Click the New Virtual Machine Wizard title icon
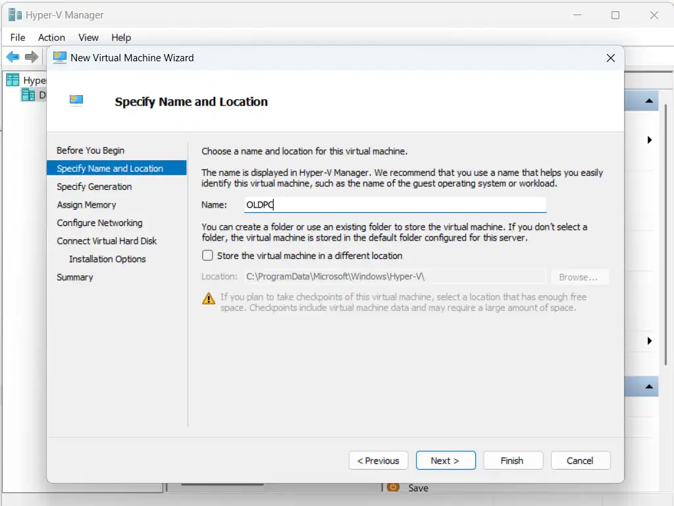The height and width of the screenshot is (506, 674). pos(60,57)
